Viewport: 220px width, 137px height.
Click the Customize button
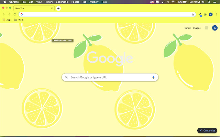207,130
